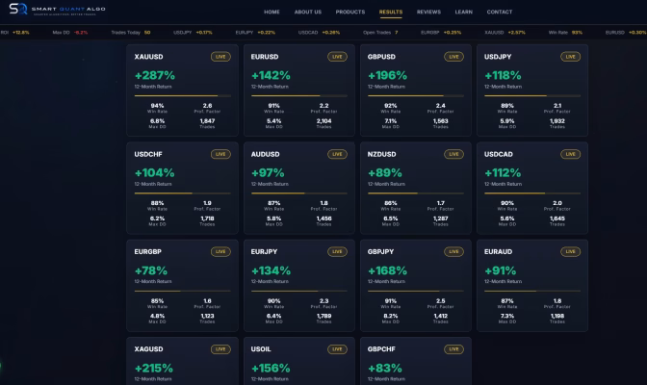Viewport: 647px width, 385px height.
Task: Open the Reviews page link
Action: 428,12
